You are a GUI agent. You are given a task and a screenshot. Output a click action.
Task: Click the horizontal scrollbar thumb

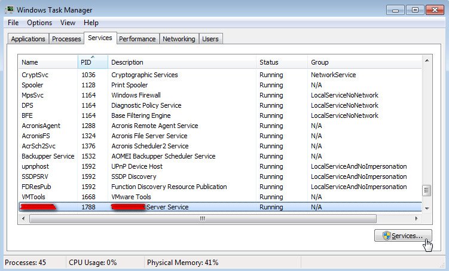tap(201, 218)
